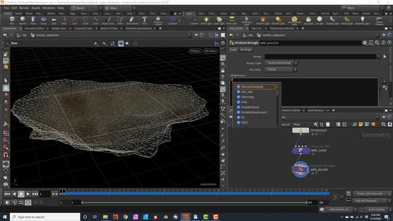This screenshot has width=393, height=221.
Task: Select the Tube shelf tool
Action: point(33,20)
